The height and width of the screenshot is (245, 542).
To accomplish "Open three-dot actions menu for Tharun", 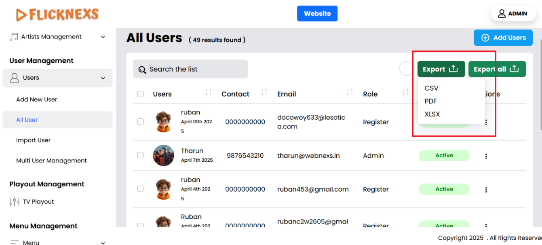I will click(486, 156).
